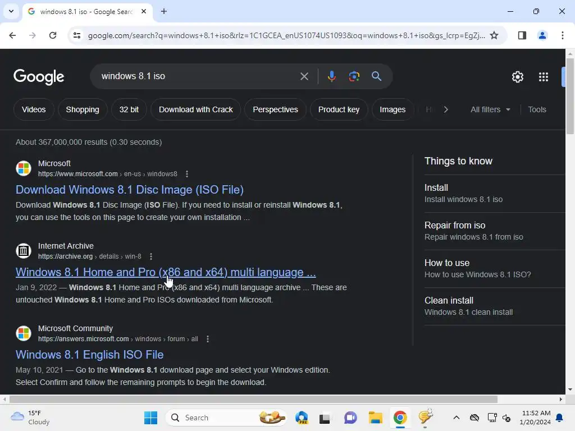The height and width of the screenshot is (431, 575).
Task: Open a new browser tab
Action: pos(164,11)
